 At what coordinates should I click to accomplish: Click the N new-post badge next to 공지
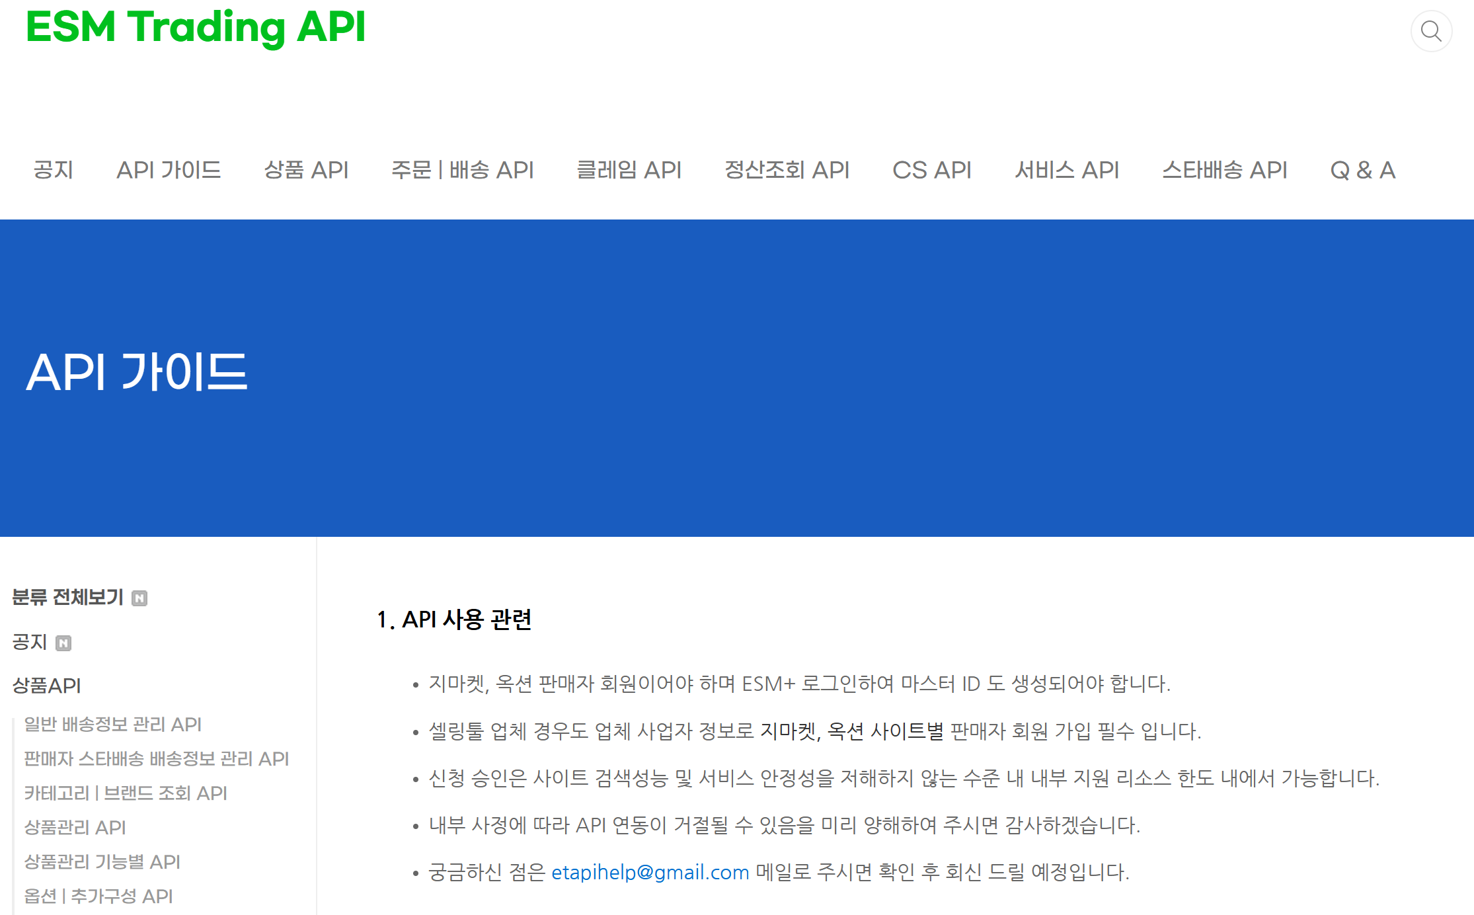pos(63,643)
